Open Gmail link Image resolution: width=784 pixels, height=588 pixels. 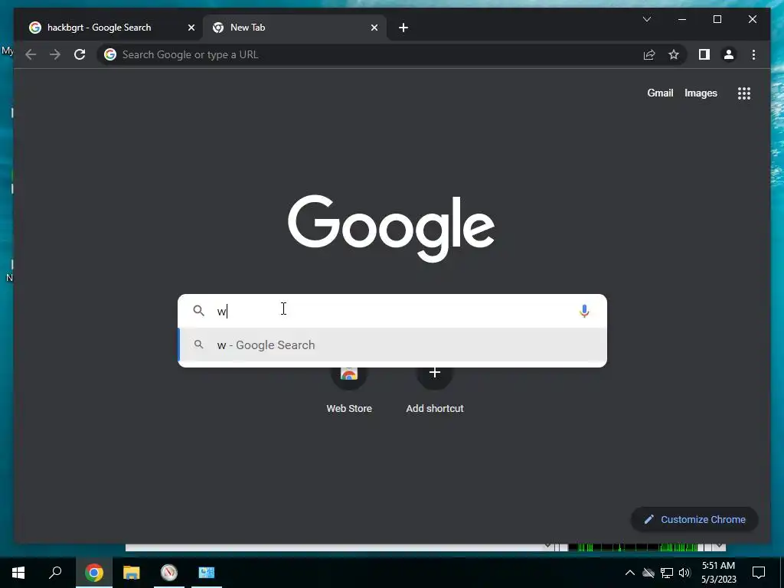660,93
